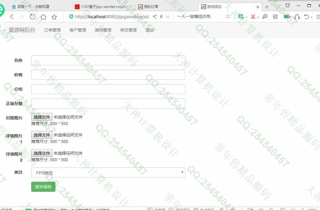This screenshot has width=320, height=210.
Task: Open a new browser tab
Action: (x=267, y=6)
